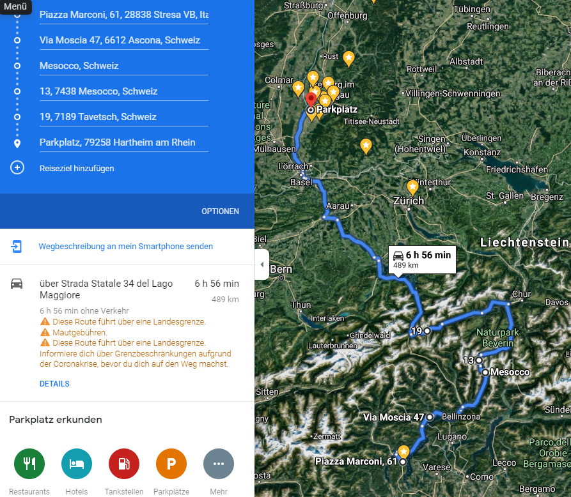Click the Lugano label on map

[x=452, y=436]
